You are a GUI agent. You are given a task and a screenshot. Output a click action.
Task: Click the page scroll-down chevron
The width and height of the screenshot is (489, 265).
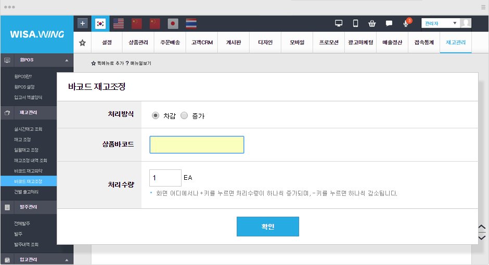482,237
